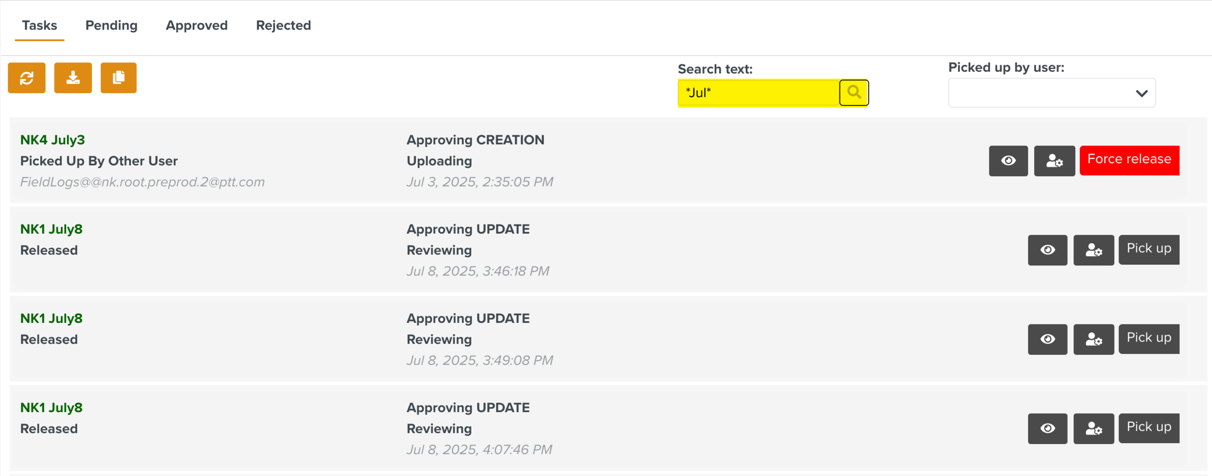Open user assignment for 3:49:08 PM task
This screenshot has height=476, width=1212.
coord(1094,339)
